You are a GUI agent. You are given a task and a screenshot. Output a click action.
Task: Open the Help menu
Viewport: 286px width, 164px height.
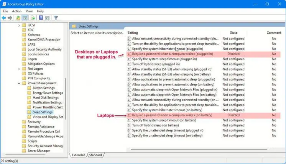click(x=40, y=11)
